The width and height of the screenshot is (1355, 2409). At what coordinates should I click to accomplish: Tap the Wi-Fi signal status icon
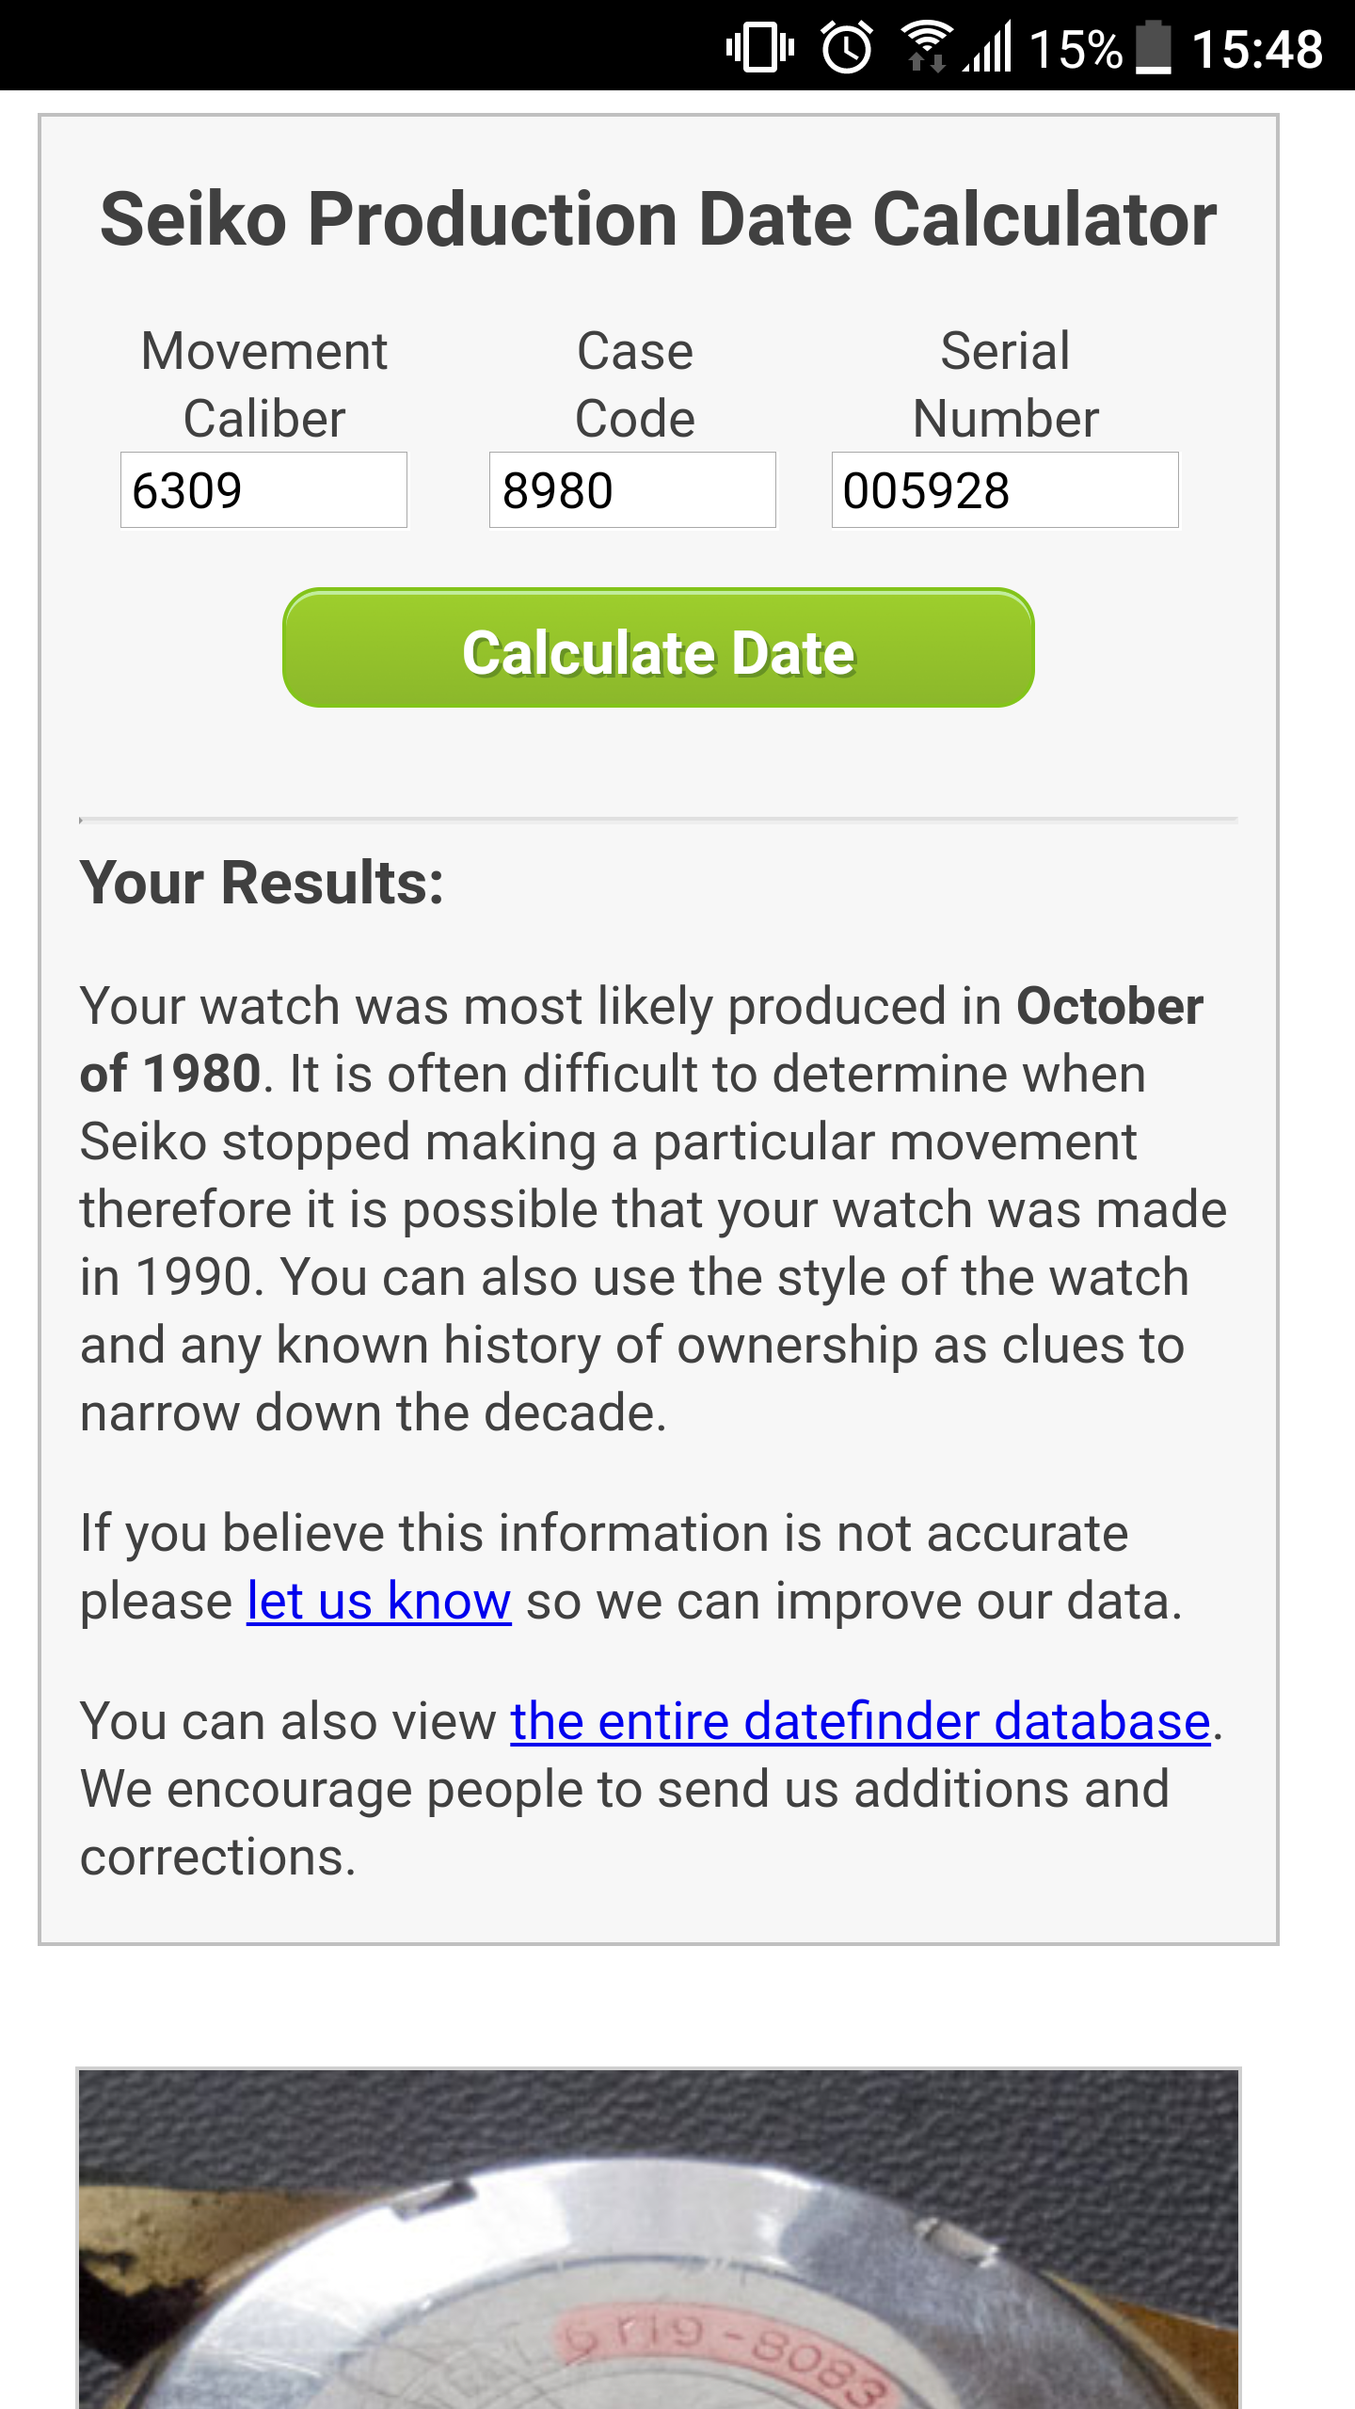[x=926, y=47]
